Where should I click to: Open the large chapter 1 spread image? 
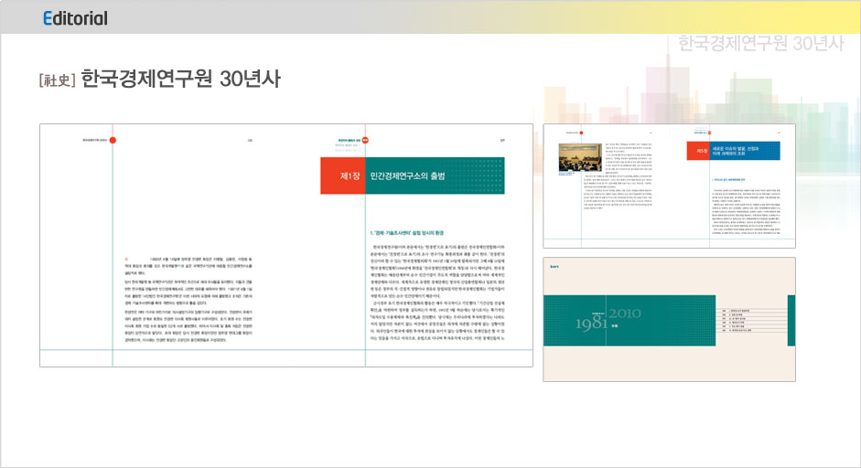tap(286, 245)
